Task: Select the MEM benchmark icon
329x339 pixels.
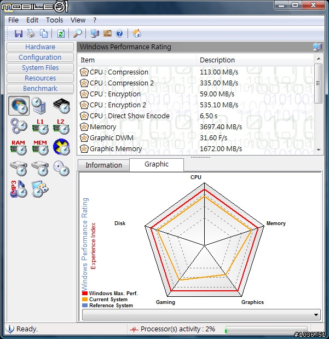Action: pyautogui.click(x=40, y=147)
